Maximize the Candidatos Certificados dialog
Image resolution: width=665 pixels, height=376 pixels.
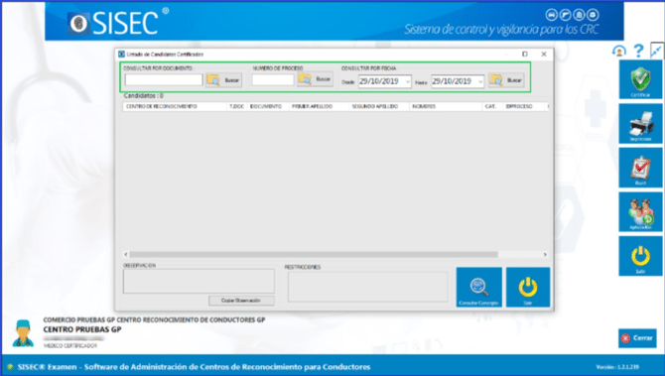525,55
